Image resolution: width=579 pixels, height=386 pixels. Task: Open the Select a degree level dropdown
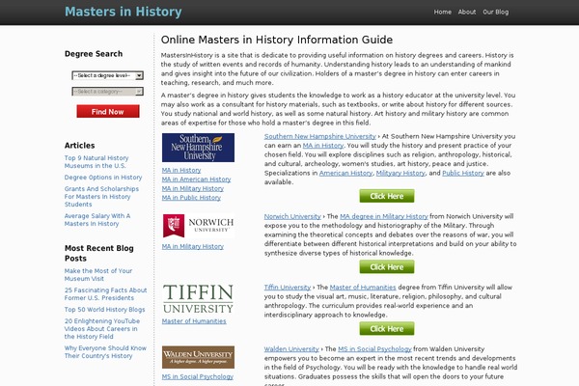(x=107, y=75)
